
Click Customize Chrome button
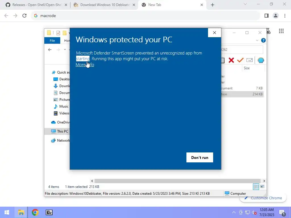263,198
